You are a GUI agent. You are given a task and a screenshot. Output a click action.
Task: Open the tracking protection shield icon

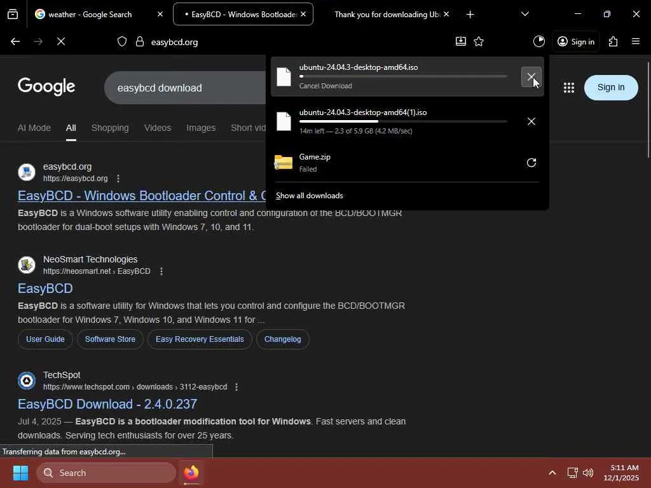[x=121, y=41]
